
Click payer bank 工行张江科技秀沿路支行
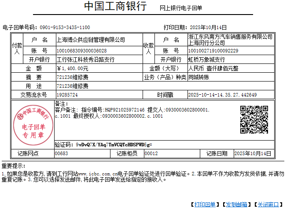click(x=86, y=59)
